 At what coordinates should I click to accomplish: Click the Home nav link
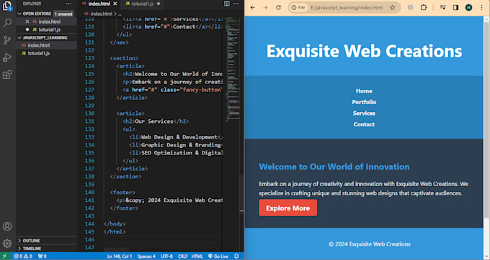pos(364,91)
